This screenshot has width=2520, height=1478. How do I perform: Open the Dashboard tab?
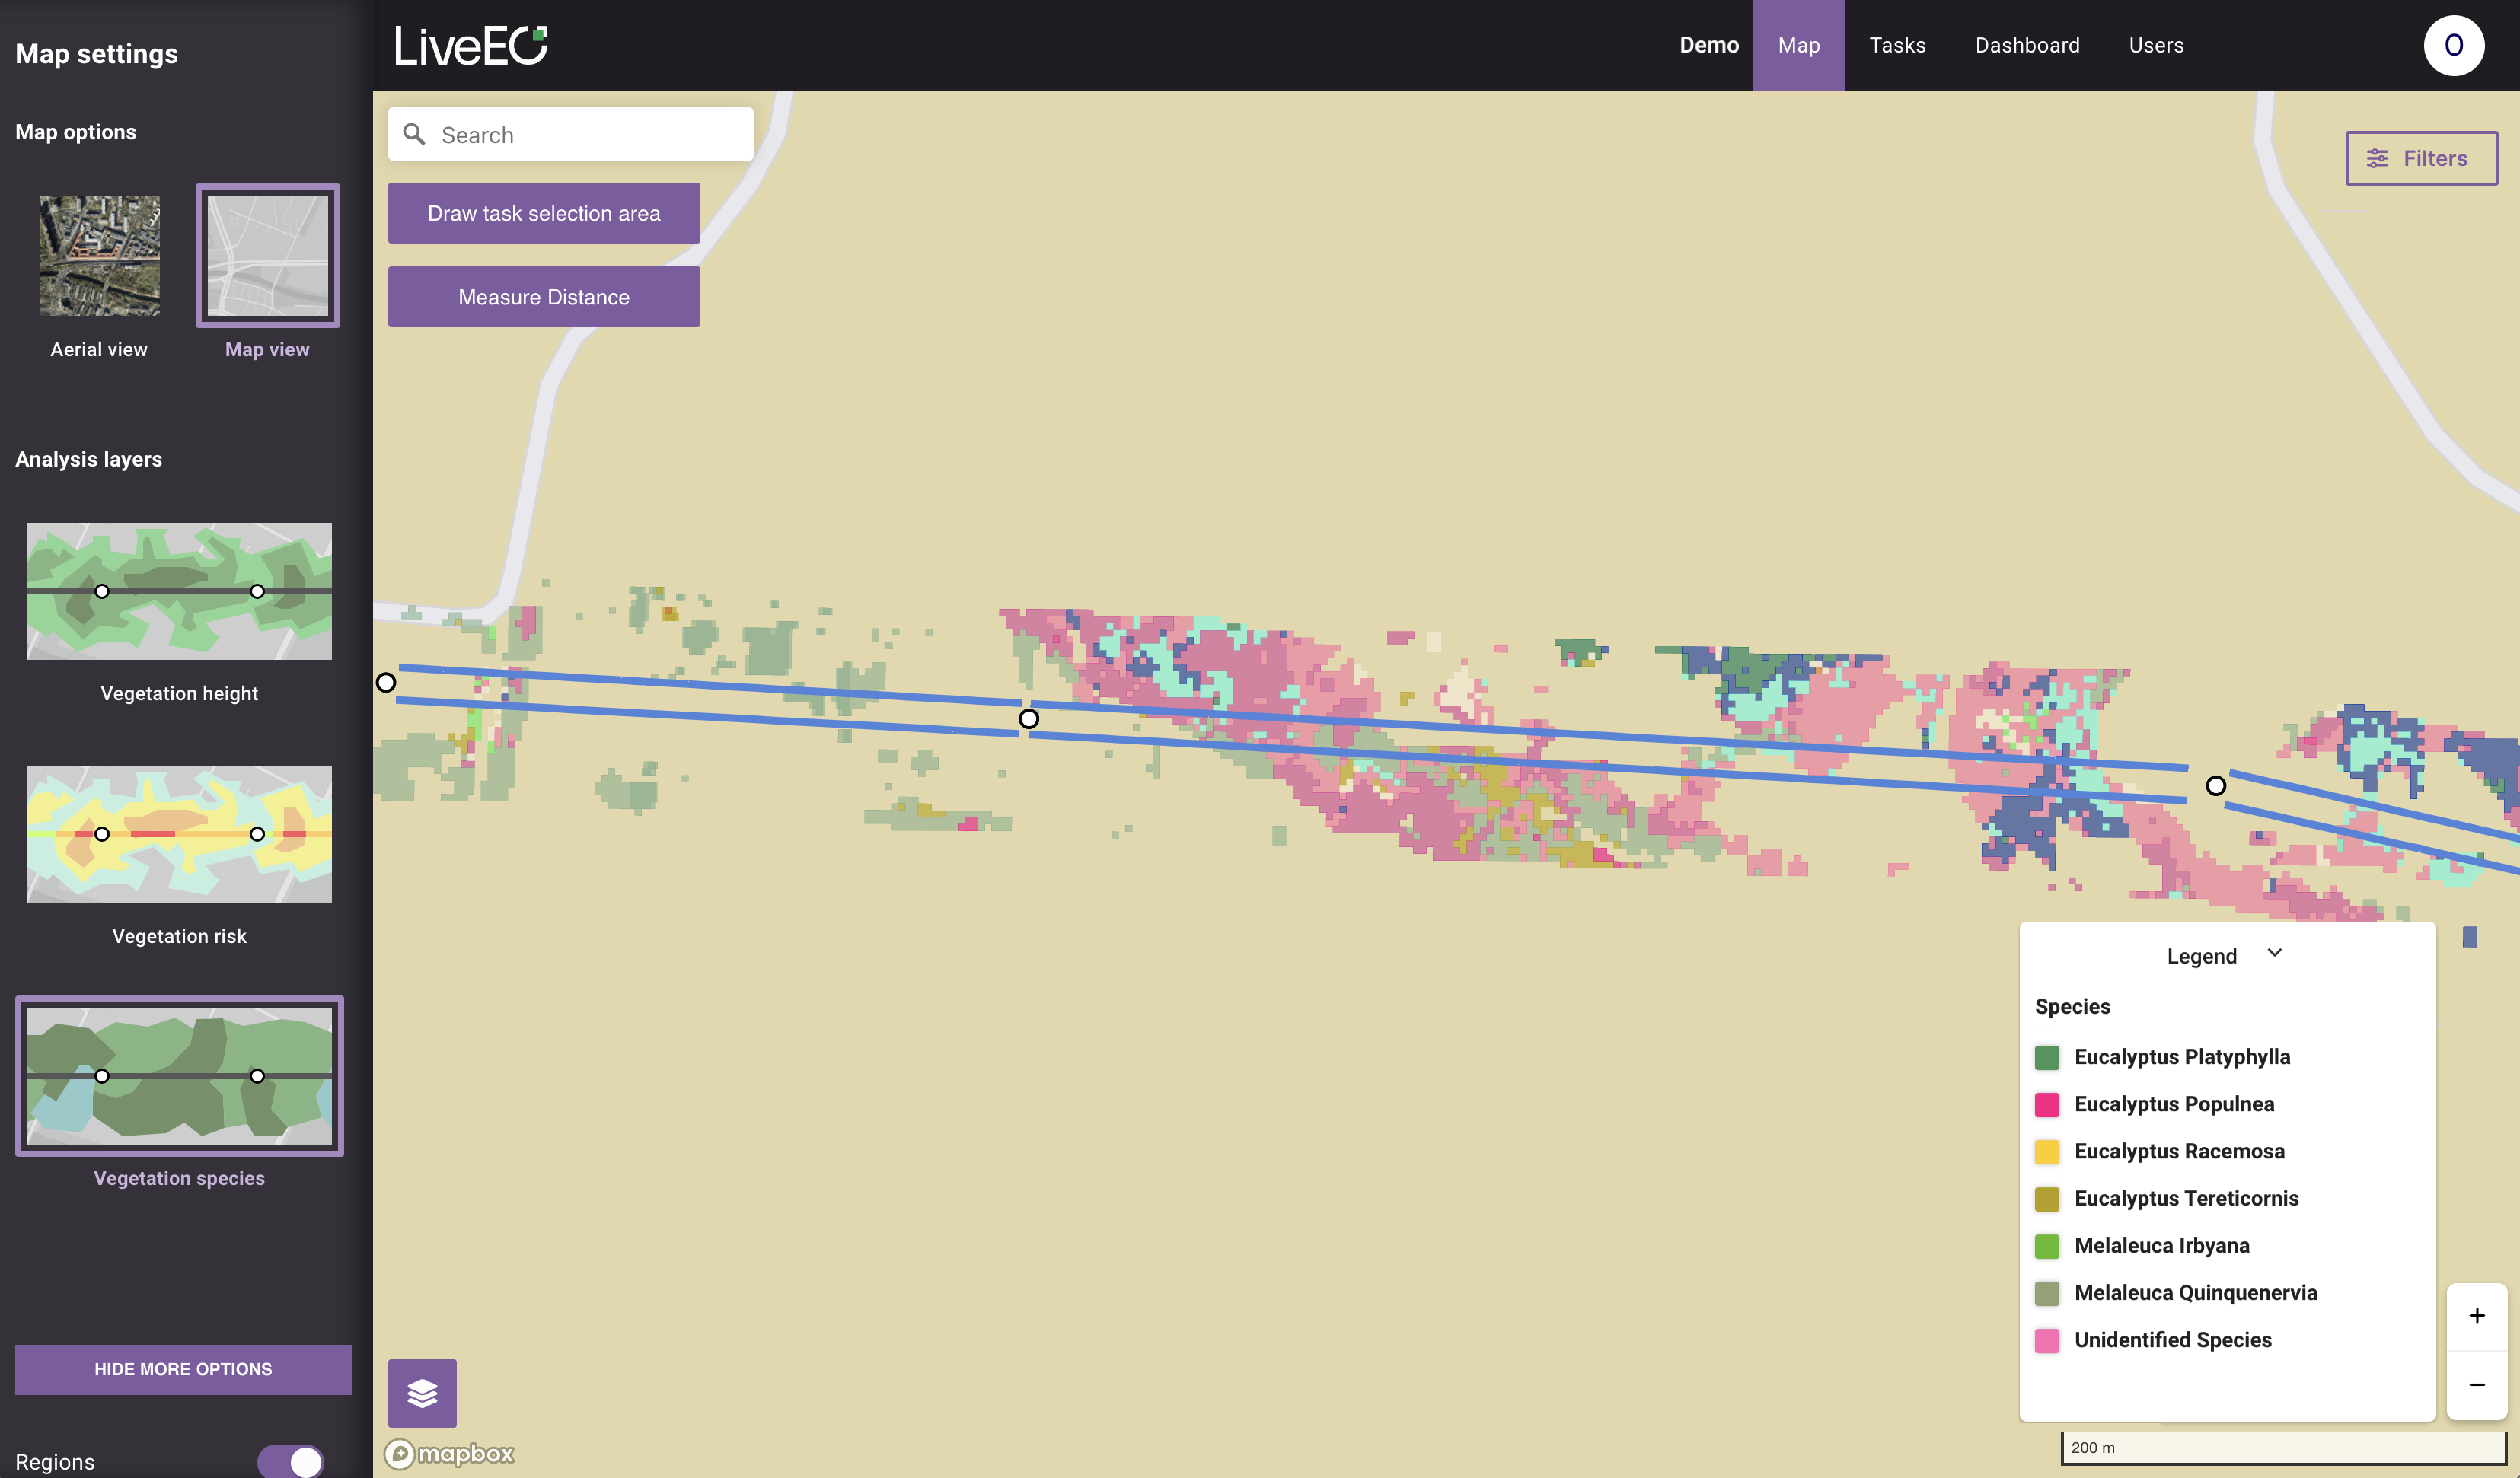click(x=2027, y=45)
